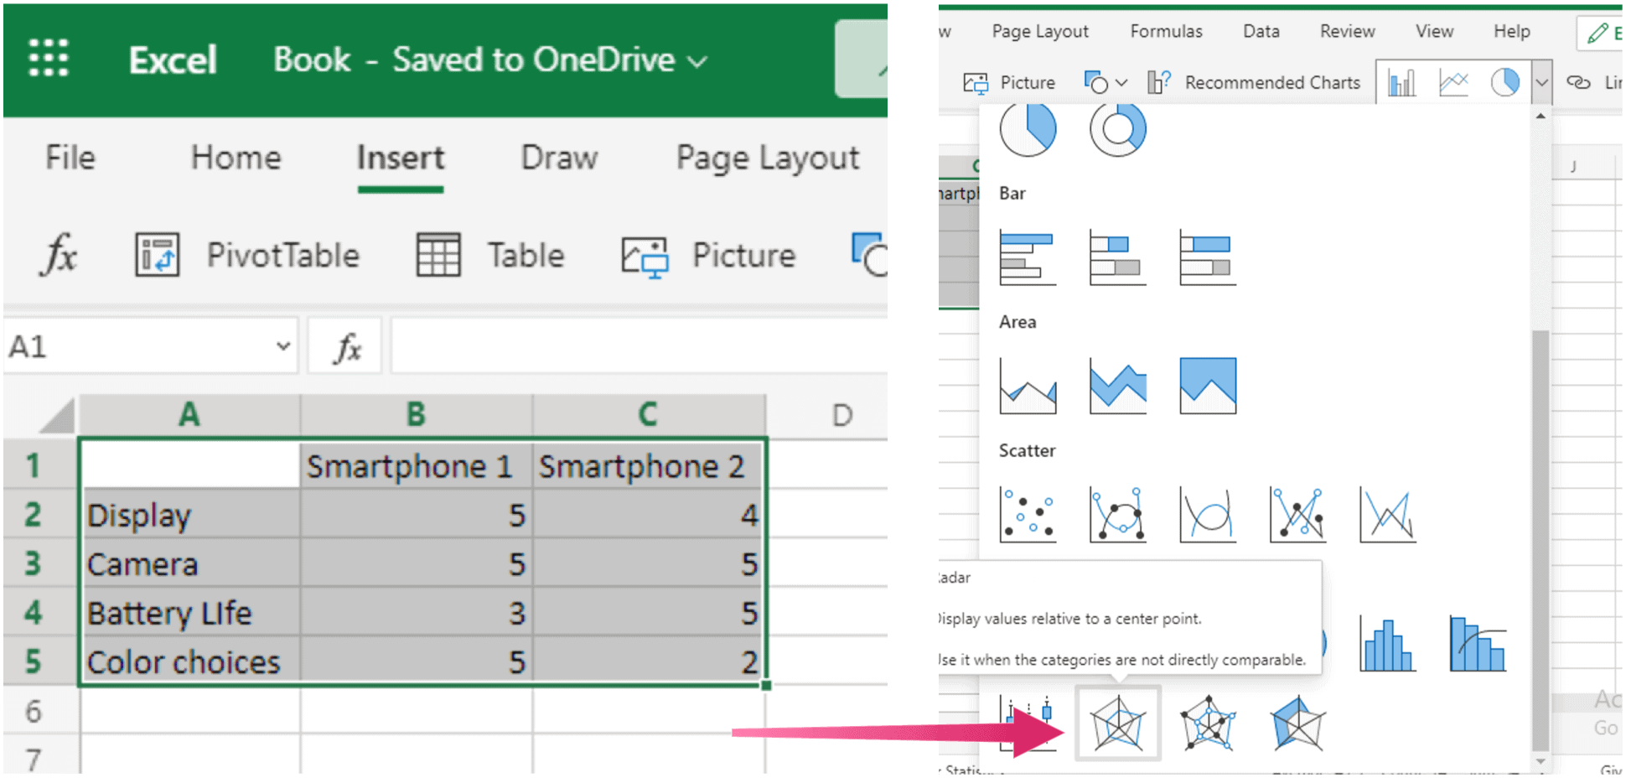Screen dimensions: 1626x778
Task: Select the 100% stacked area chart
Action: pos(1207,386)
